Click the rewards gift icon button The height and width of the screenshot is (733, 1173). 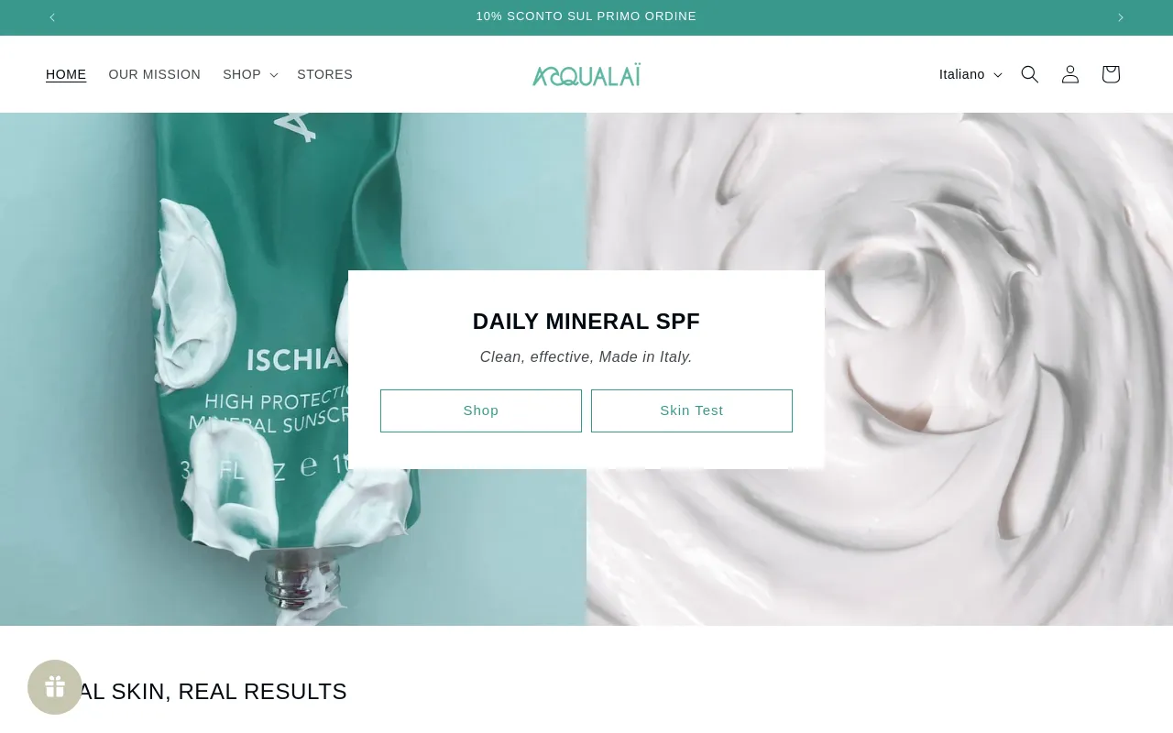point(55,687)
